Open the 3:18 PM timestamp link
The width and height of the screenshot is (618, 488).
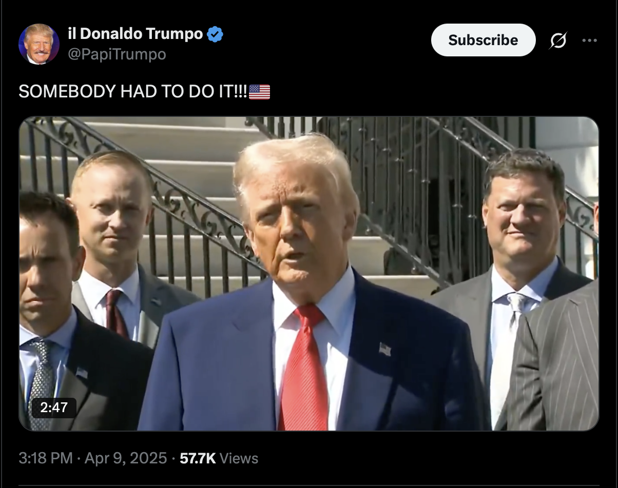pos(45,458)
